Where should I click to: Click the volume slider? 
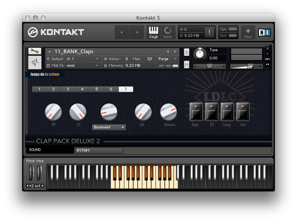(247, 66)
